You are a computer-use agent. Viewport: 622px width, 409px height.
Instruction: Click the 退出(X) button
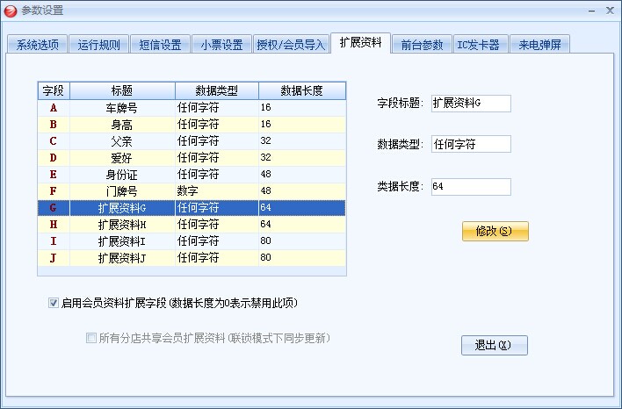point(494,345)
